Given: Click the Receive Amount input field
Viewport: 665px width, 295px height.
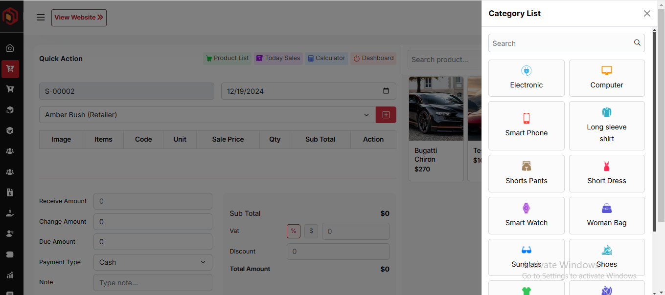Looking at the screenshot, I should tap(153, 201).
